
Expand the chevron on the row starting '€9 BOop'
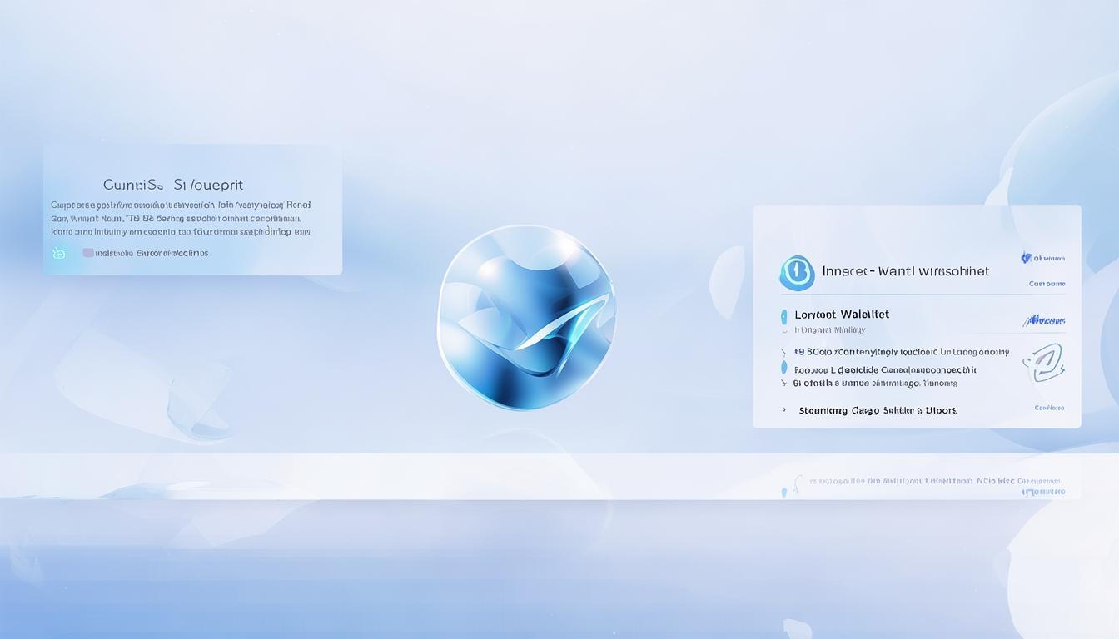tap(783, 352)
